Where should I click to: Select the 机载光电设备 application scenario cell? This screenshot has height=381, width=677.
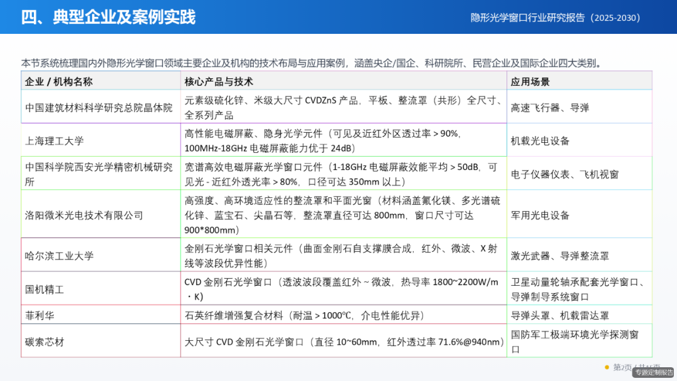coord(545,142)
